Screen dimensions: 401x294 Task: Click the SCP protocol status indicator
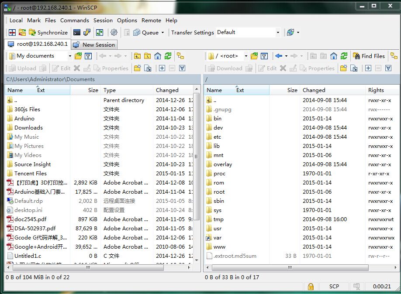tap(334, 287)
